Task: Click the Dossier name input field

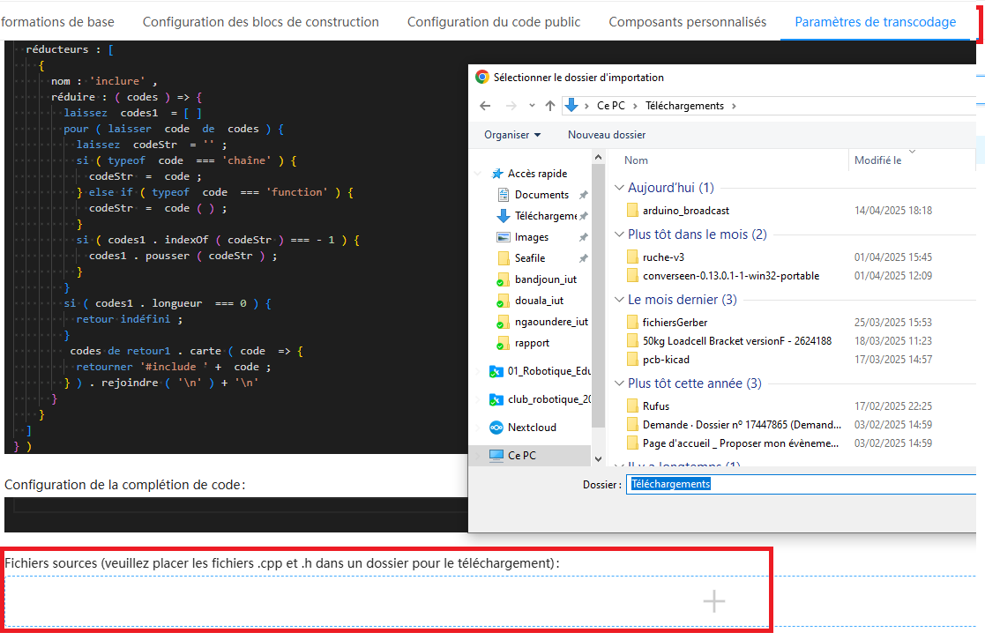Action: (801, 484)
